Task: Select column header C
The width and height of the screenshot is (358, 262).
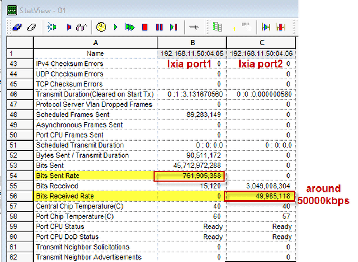Action: (x=260, y=43)
